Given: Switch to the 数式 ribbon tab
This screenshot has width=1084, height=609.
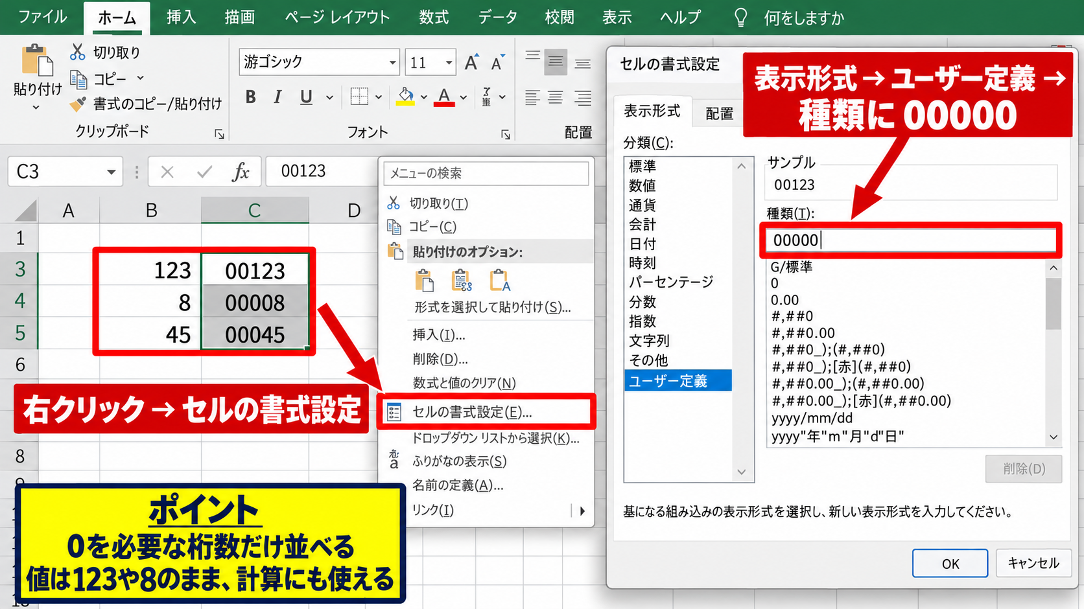Looking at the screenshot, I should click(434, 17).
